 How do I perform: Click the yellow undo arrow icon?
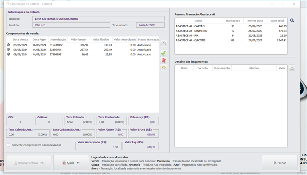point(164,67)
